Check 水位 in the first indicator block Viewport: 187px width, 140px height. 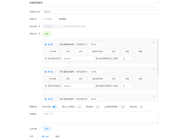click(x=77, y=51)
